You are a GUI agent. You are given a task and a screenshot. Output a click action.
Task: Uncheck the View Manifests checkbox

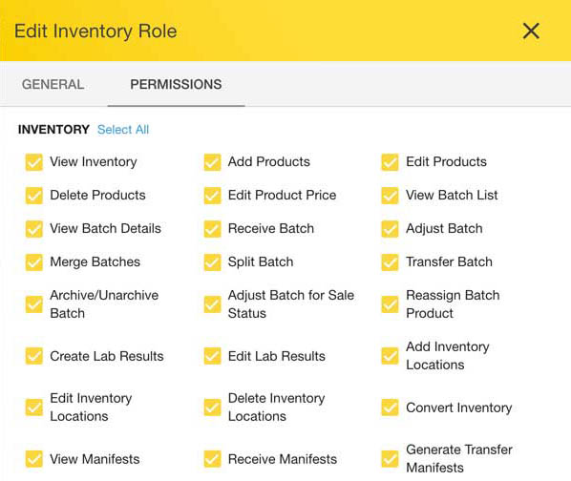[33, 459]
